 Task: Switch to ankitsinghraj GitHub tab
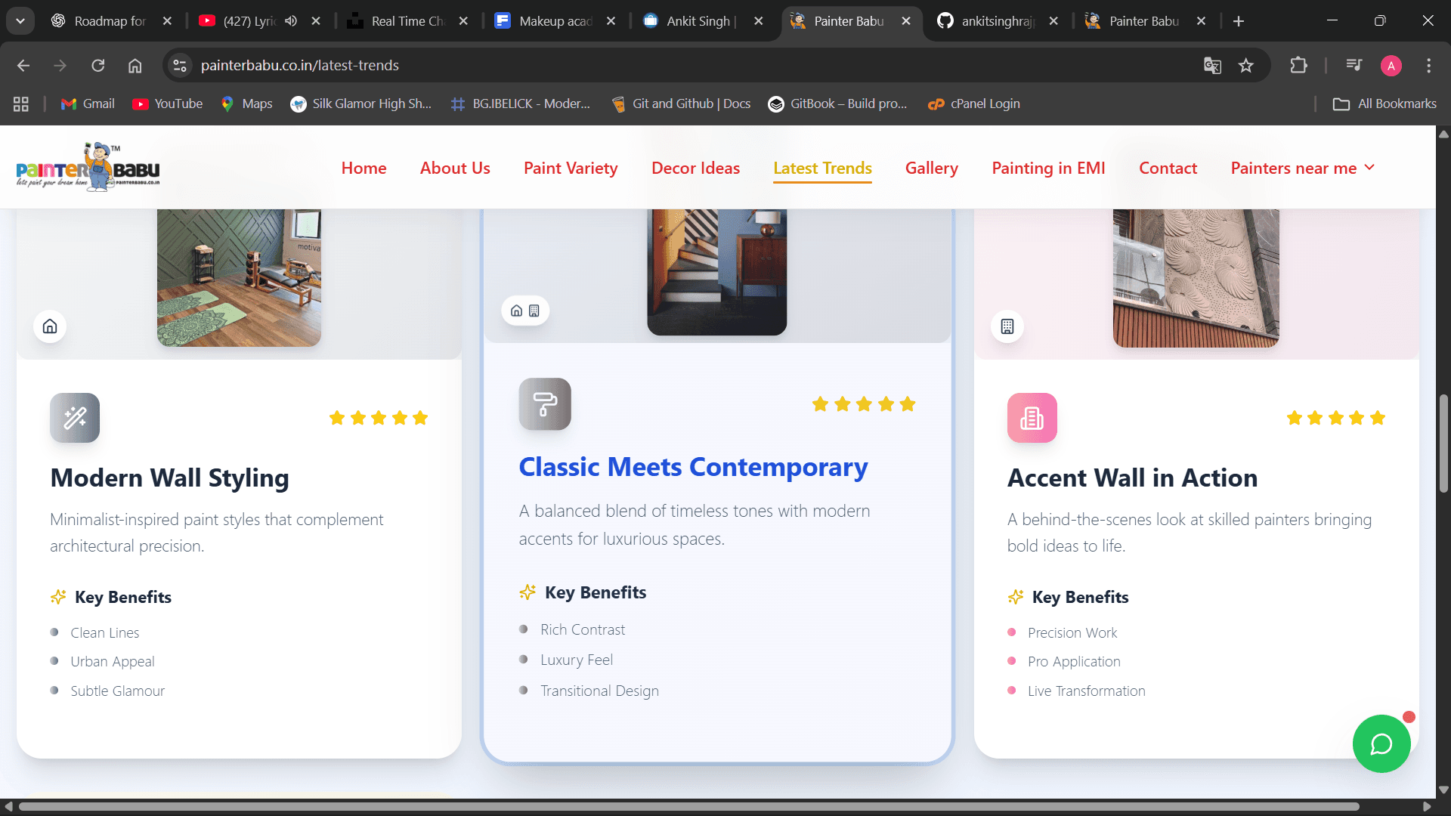coord(996,21)
